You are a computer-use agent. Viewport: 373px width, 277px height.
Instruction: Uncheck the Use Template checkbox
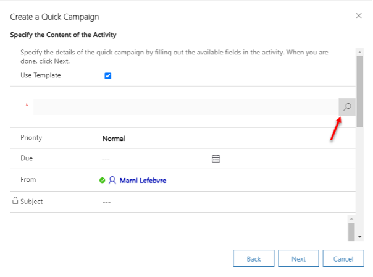pos(107,76)
